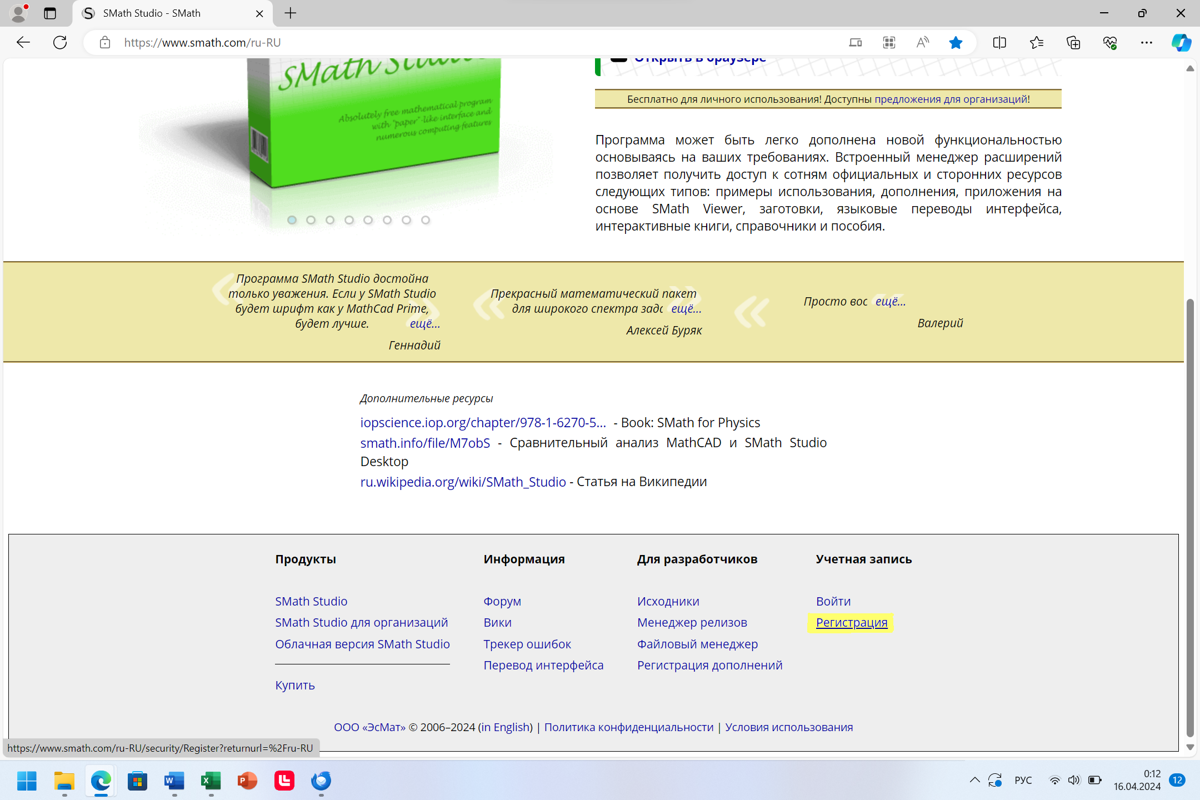
Task: Open the предложения для организаций link
Action: [951, 99]
